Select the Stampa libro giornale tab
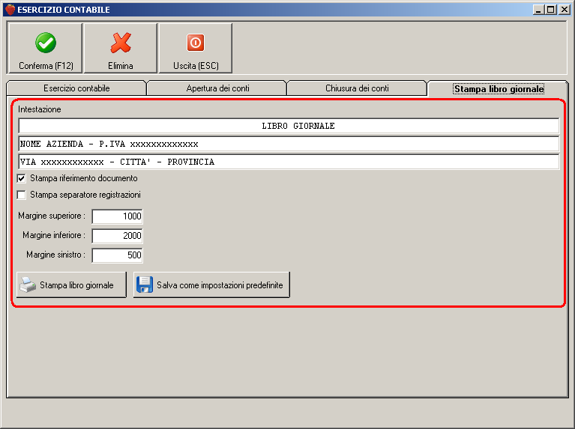The width and height of the screenshot is (575, 429). (499, 89)
